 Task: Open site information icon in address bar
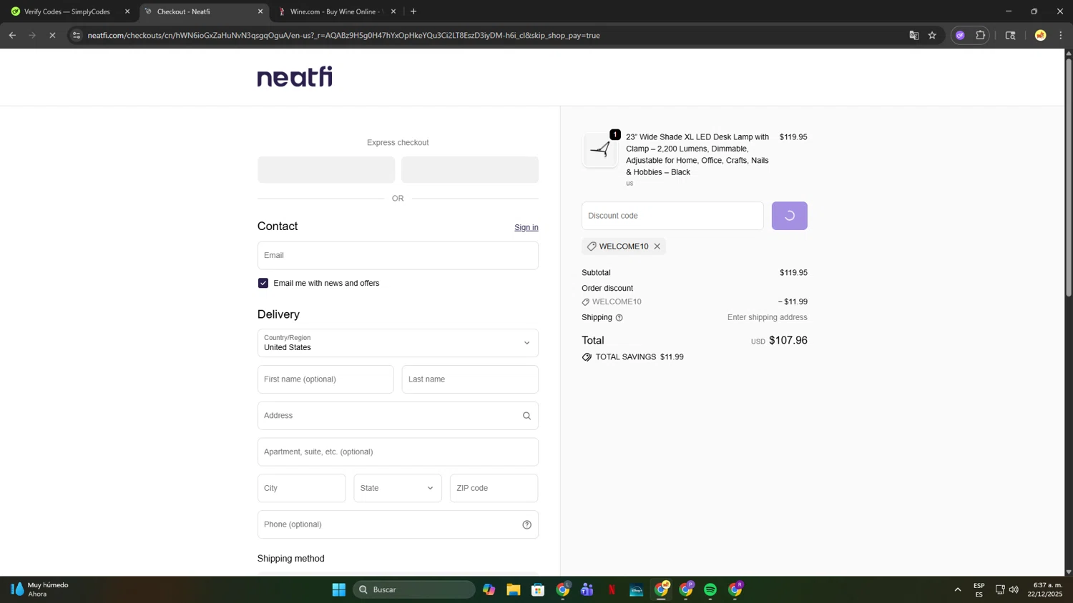pos(77,35)
